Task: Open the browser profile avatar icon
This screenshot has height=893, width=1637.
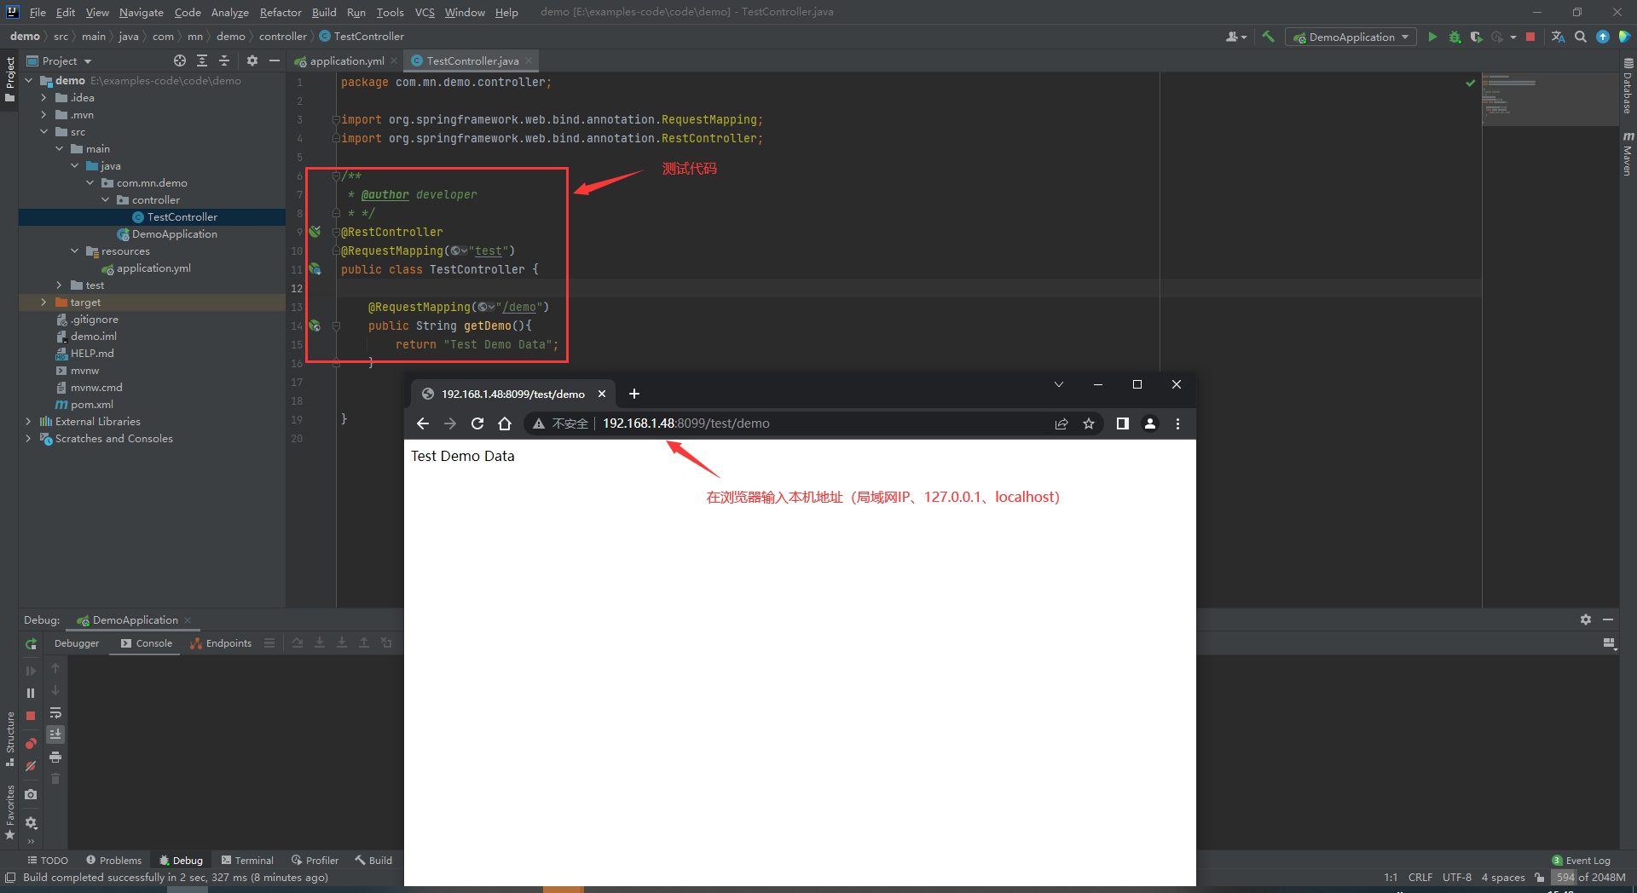Action: [1150, 423]
